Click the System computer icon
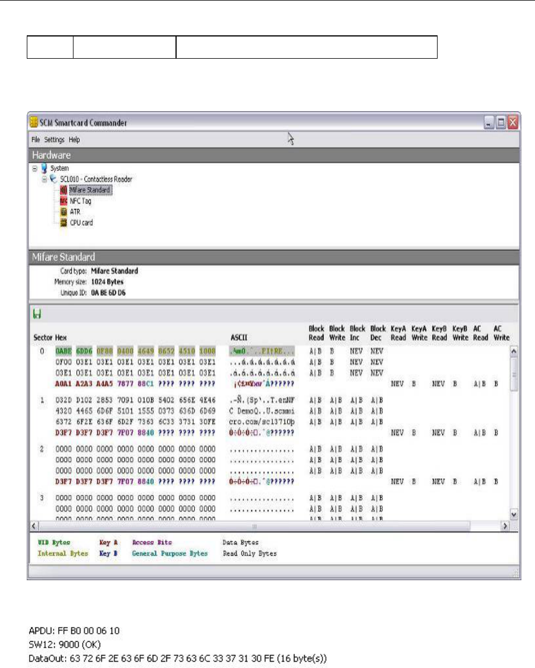The width and height of the screenshot is (535, 668). [x=44, y=168]
